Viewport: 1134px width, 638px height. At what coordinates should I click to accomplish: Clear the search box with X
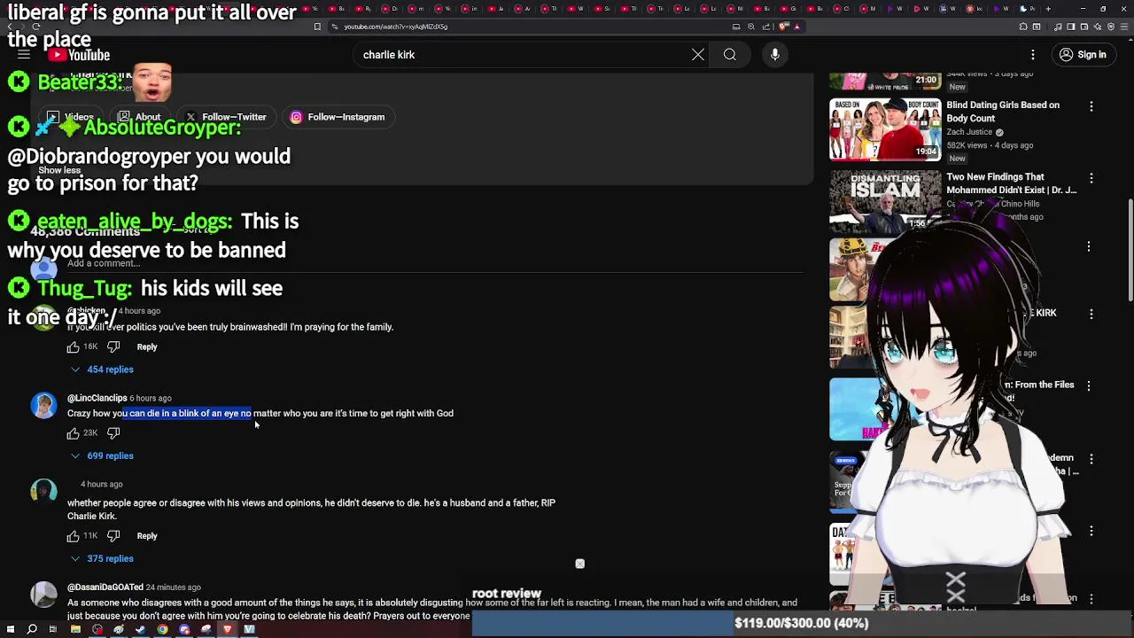pos(698,55)
